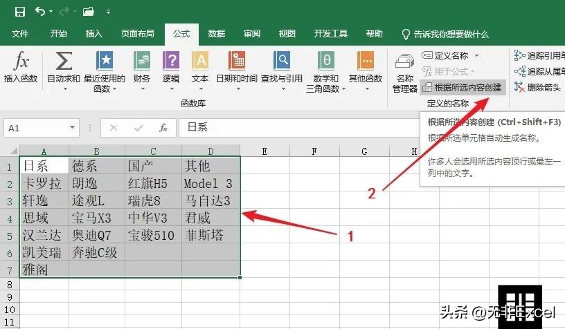Switch to the 数据 ribbon tab
Screen dimensions: 565x329
point(217,34)
